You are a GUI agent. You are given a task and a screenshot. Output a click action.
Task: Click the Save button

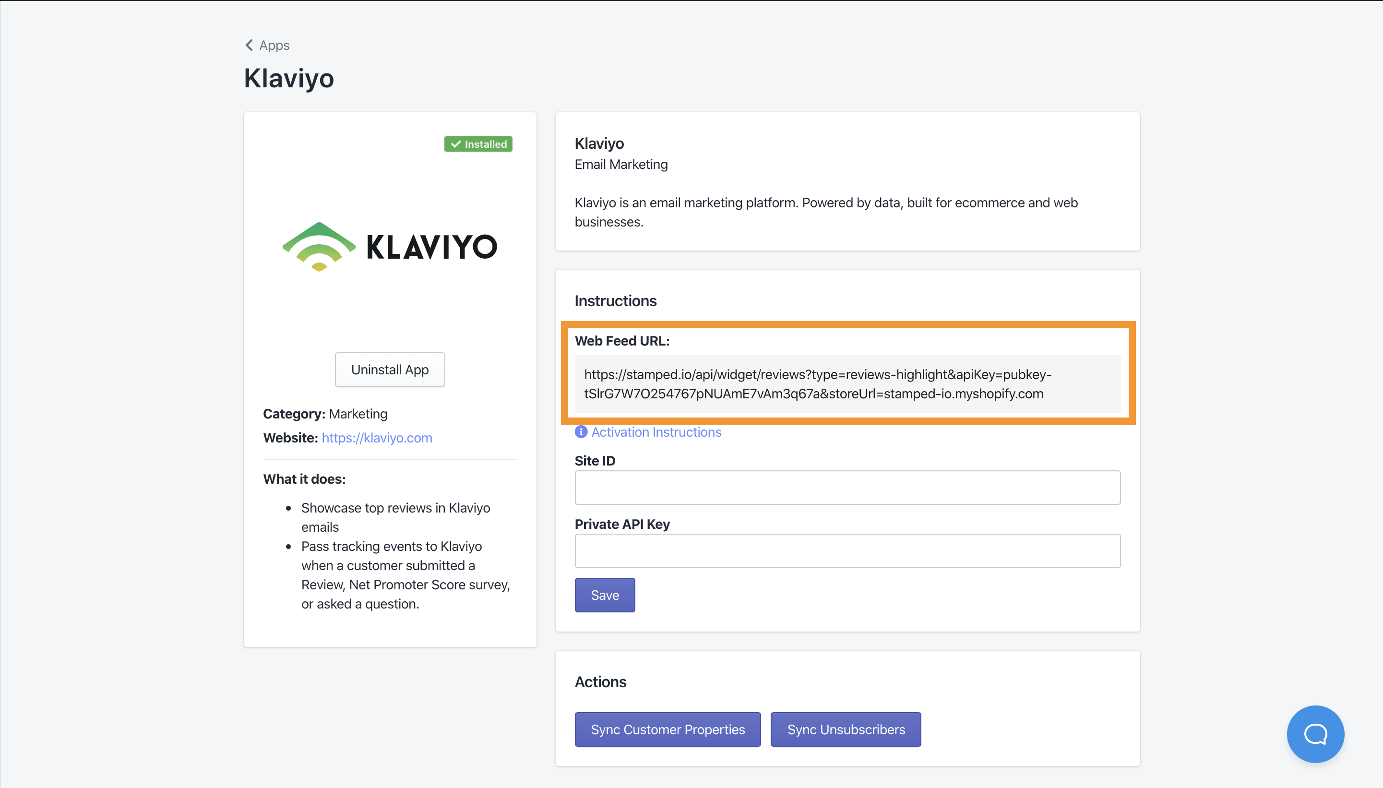pyautogui.click(x=604, y=595)
